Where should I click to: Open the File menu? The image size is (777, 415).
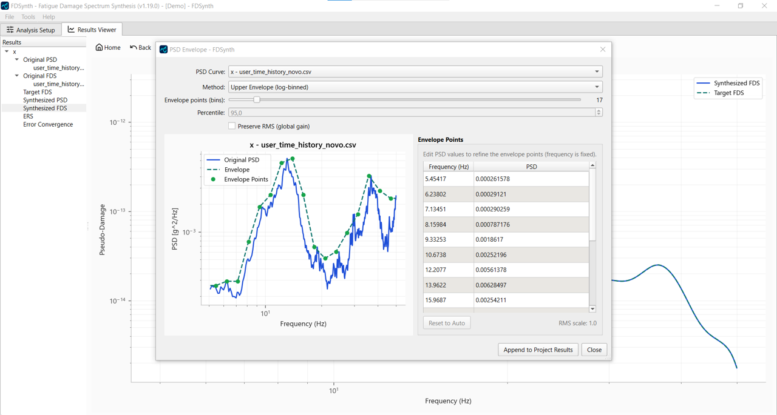pyautogui.click(x=10, y=17)
